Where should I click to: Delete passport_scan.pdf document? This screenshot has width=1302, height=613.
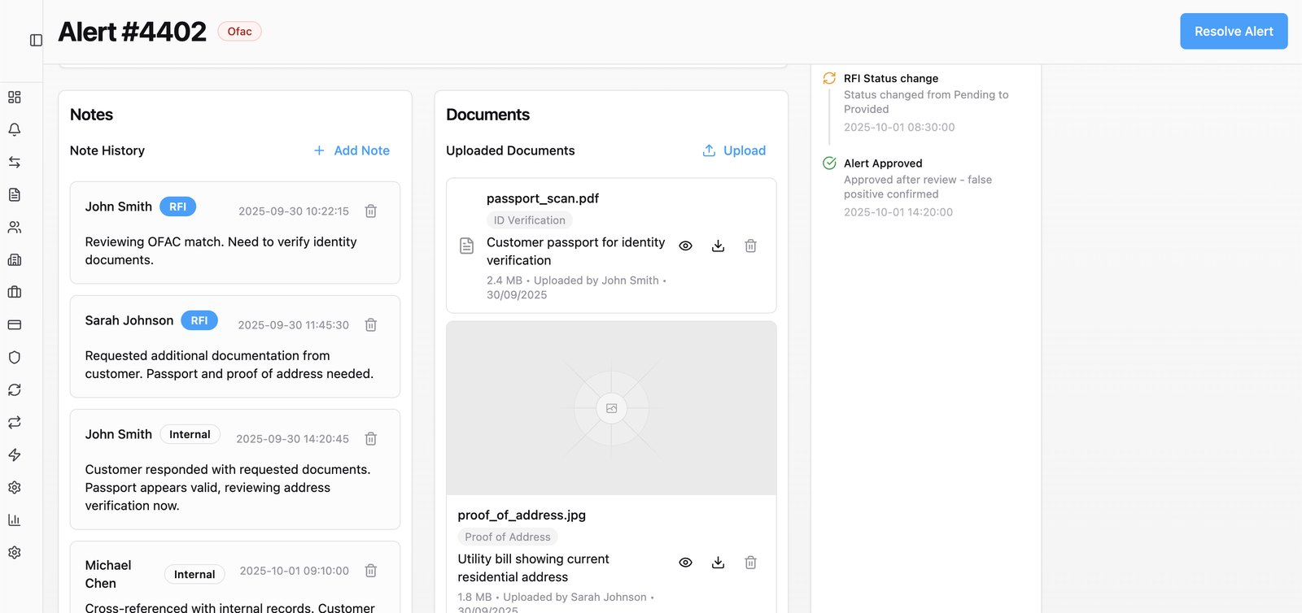coord(750,246)
